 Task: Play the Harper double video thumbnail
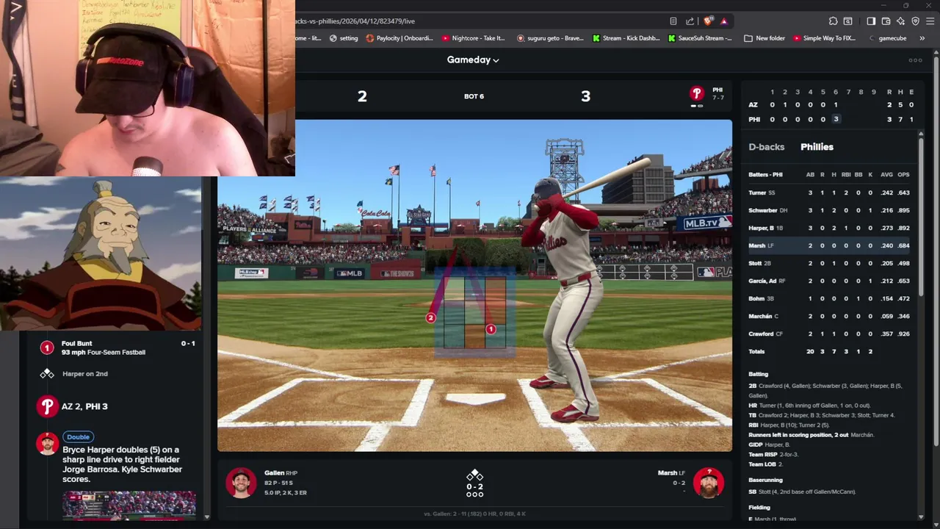pos(129,505)
